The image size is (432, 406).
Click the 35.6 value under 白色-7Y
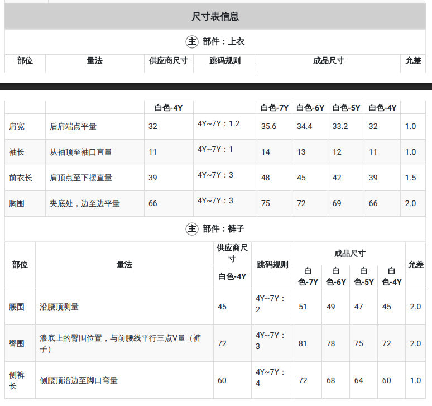(x=268, y=127)
